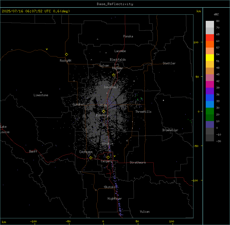This screenshot has width=230, height=225.
Task: Click the asterisk marker above the Limestone label
Action: [x=41, y=92]
